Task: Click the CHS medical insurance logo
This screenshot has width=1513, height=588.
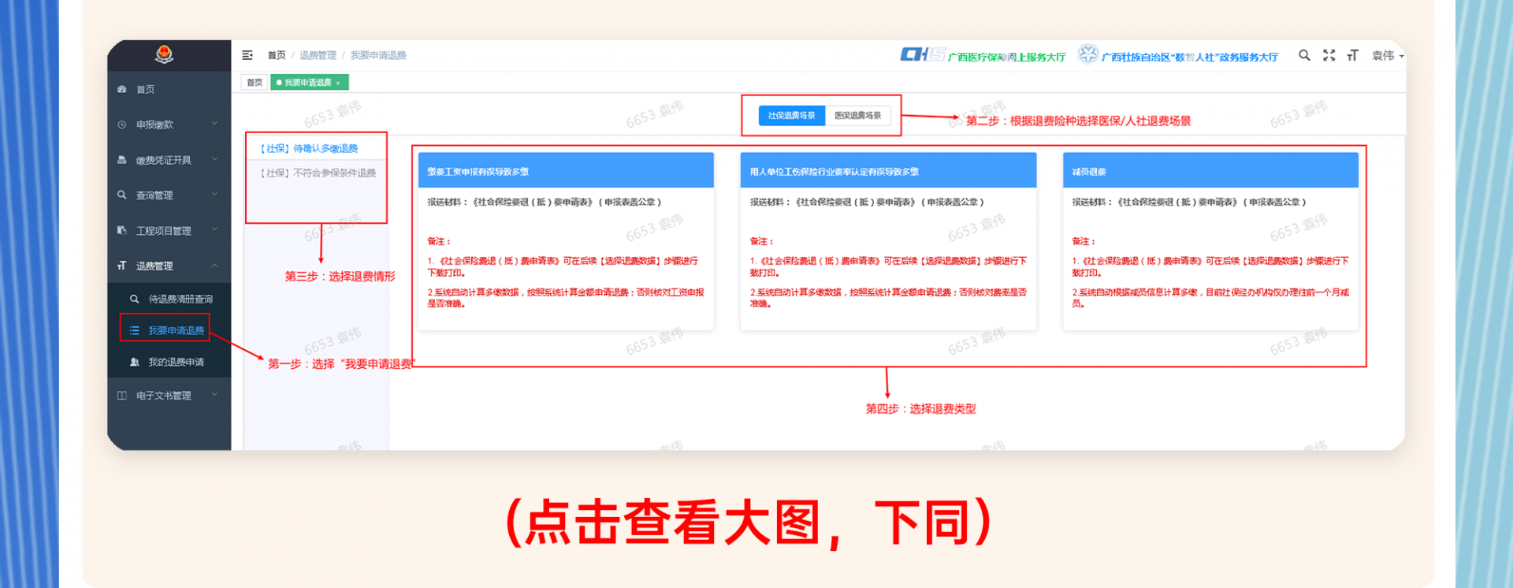Action: pyautogui.click(x=923, y=54)
